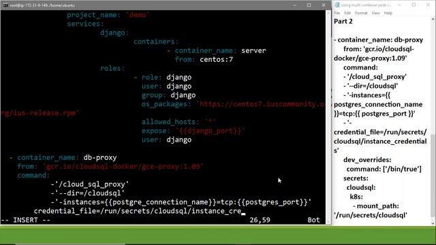
Task: Close the terminal window
Action: pos(324,5)
